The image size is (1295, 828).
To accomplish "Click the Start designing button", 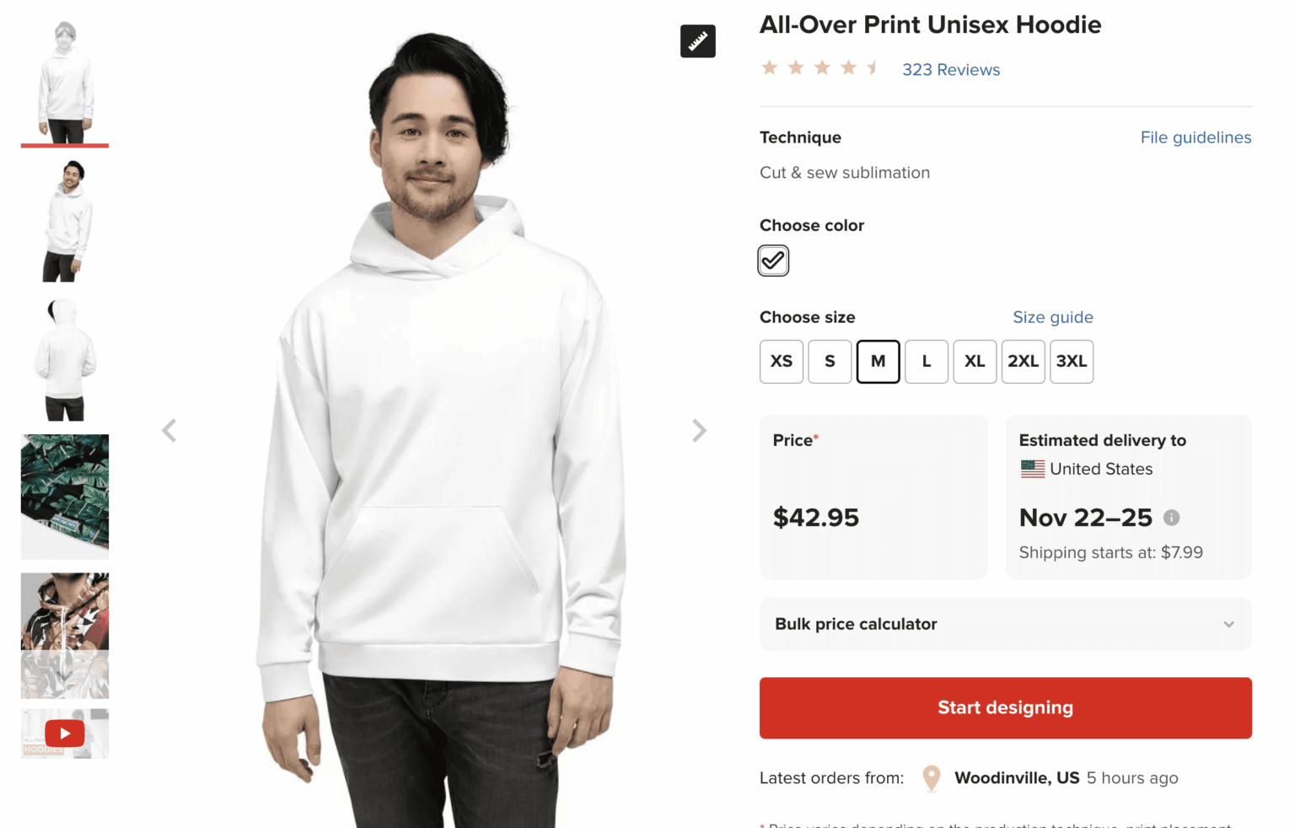I will point(1005,707).
